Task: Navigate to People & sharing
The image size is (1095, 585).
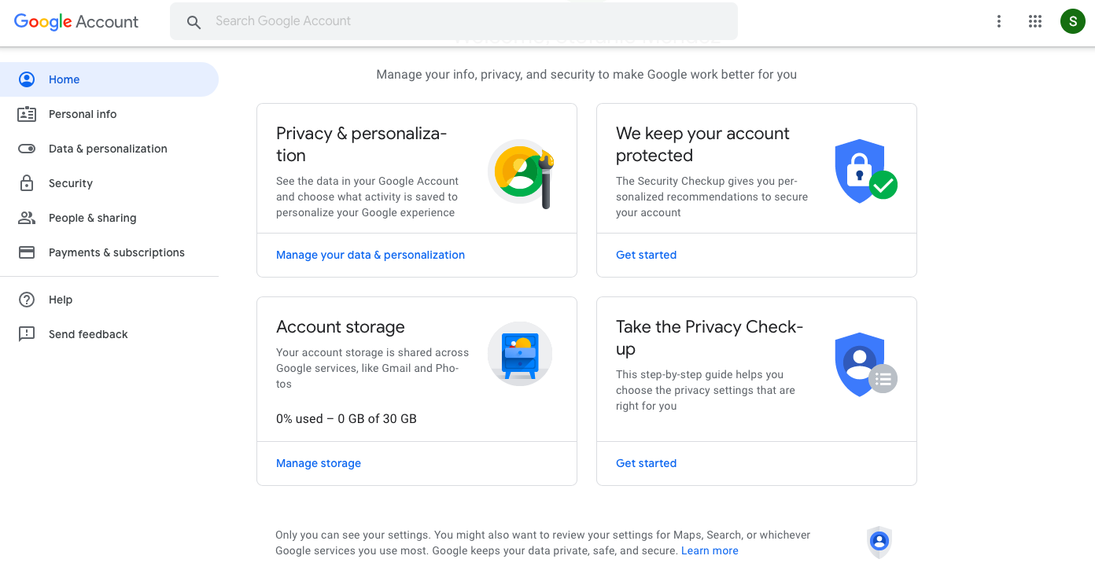Action: coord(92,218)
